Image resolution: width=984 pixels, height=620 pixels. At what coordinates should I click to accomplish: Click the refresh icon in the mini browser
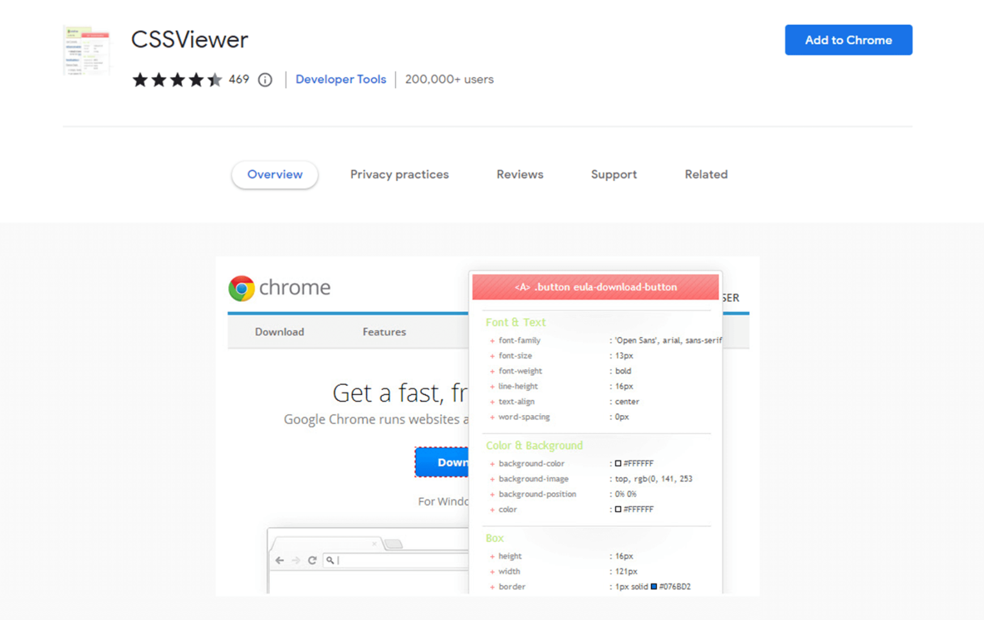(313, 560)
